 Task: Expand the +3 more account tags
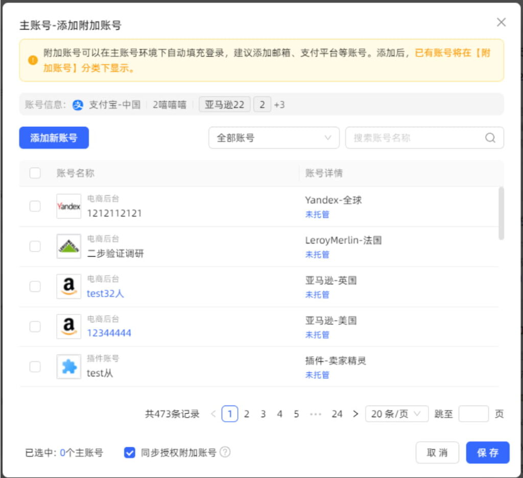[279, 105]
